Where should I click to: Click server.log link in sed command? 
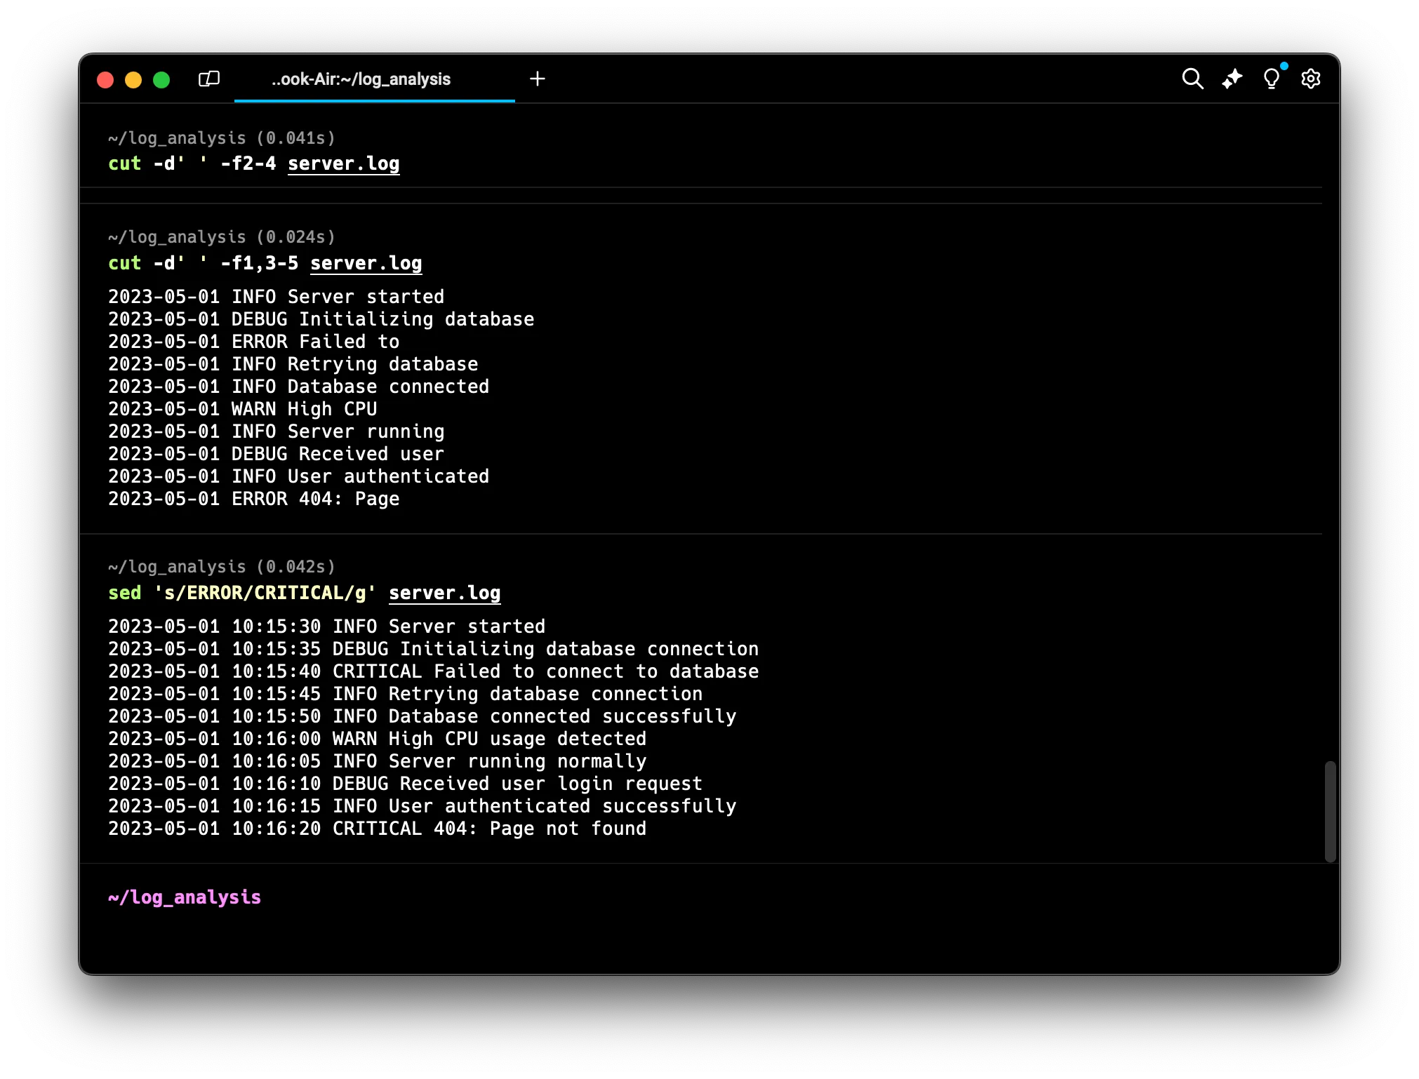coord(444,593)
